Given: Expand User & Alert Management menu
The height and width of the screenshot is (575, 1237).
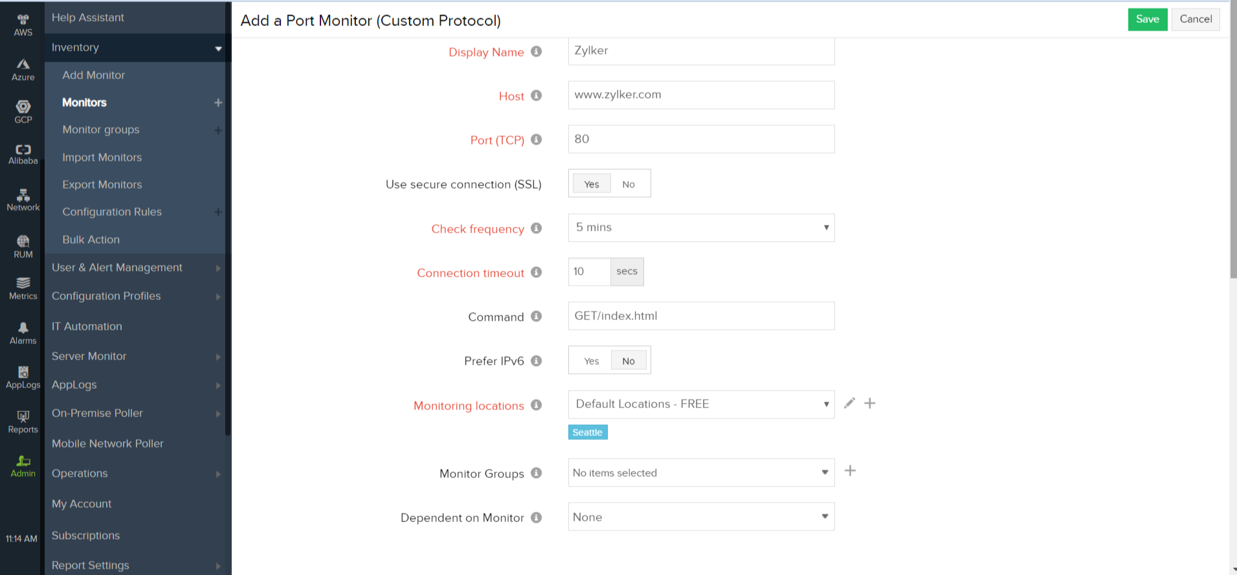Looking at the screenshot, I should (x=117, y=267).
